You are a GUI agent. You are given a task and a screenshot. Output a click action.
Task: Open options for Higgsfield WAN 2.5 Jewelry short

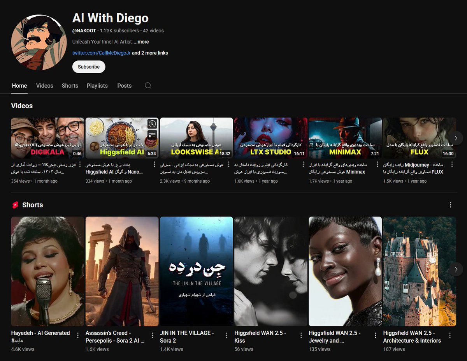(x=375, y=335)
